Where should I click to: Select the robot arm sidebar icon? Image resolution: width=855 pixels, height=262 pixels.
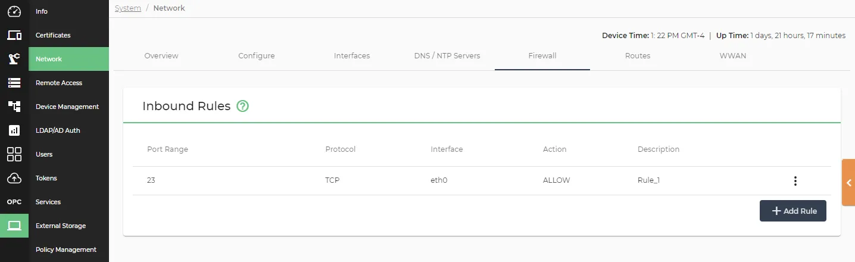click(x=14, y=59)
